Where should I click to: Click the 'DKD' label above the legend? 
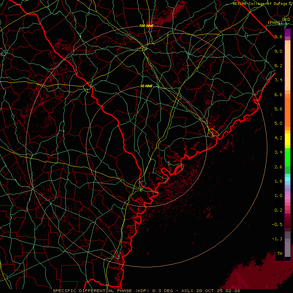(x=286, y=20)
